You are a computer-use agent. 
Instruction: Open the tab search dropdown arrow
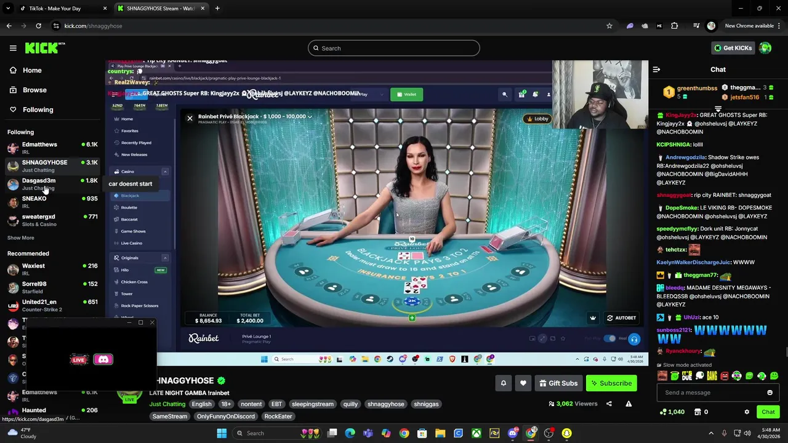tap(8, 9)
